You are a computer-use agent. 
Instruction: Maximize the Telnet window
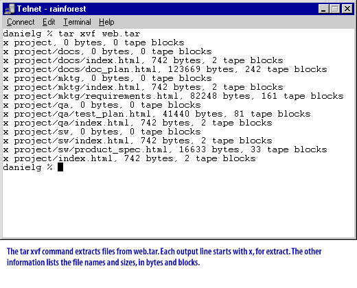click(334, 9)
